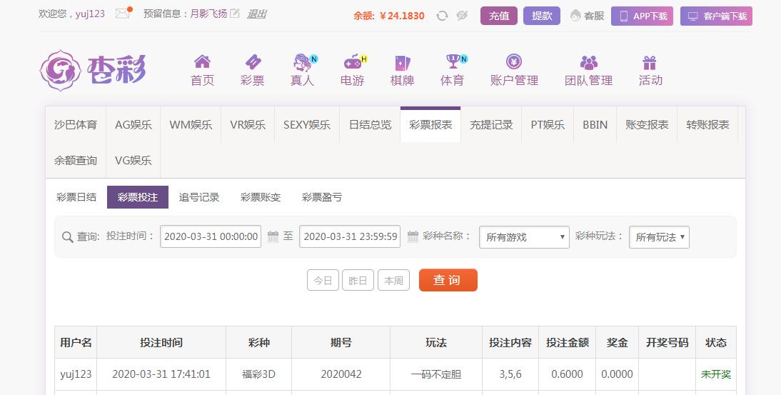
Task: Switch to the 充提记录 tab
Action: pos(491,124)
